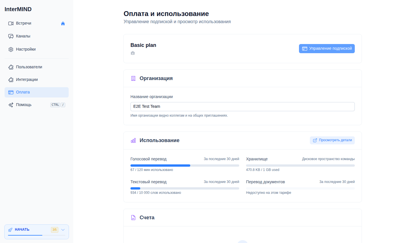412x243 pixels.
Task: Click the blue home icon beside Встречи
Action: pyautogui.click(x=63, y=23)
